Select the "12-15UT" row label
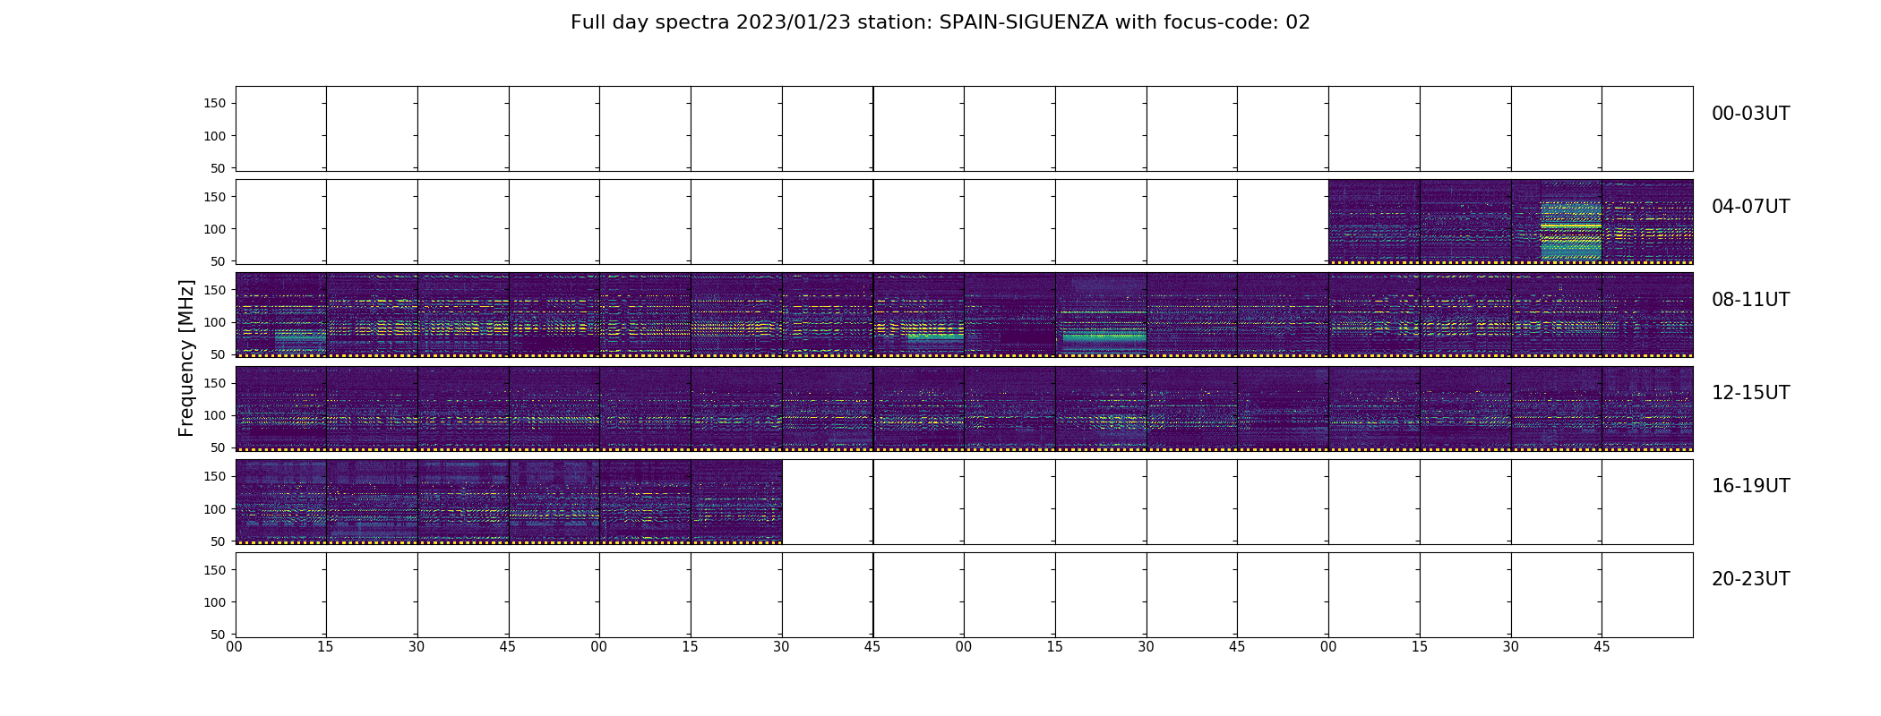The image size is (1881, 716). coord(1750,393)
